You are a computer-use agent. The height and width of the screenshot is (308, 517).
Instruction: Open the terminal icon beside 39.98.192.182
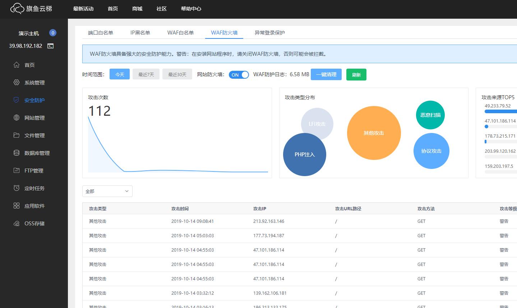coord(51,46)
